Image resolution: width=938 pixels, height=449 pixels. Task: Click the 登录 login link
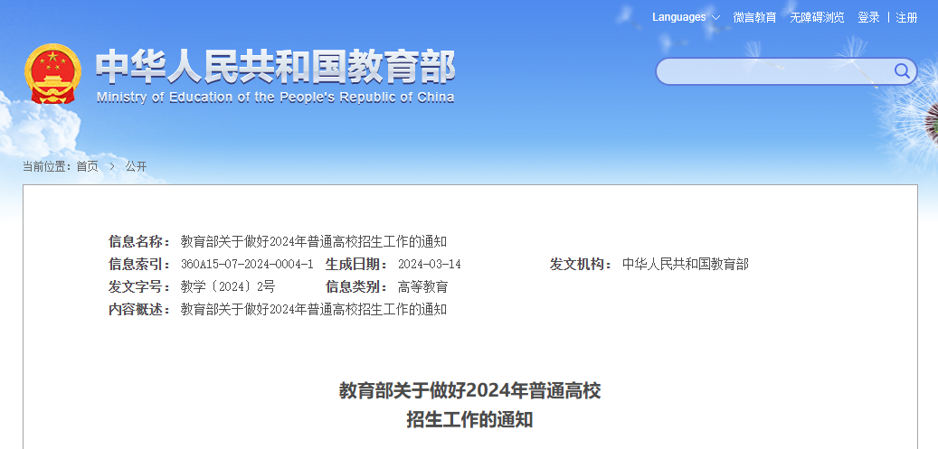(x=868, y=17)
